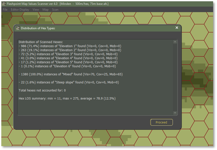Screen dimensions: 217x150
Task: Click the "Steep slope" instances line
Action: tap(69, 82)
